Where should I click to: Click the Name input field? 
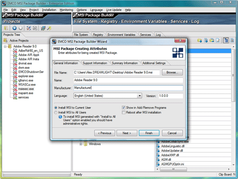pos(128,80)
